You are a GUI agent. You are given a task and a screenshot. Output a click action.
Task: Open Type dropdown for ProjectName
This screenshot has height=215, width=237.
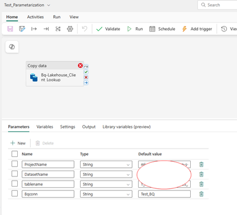pos(106,164)
